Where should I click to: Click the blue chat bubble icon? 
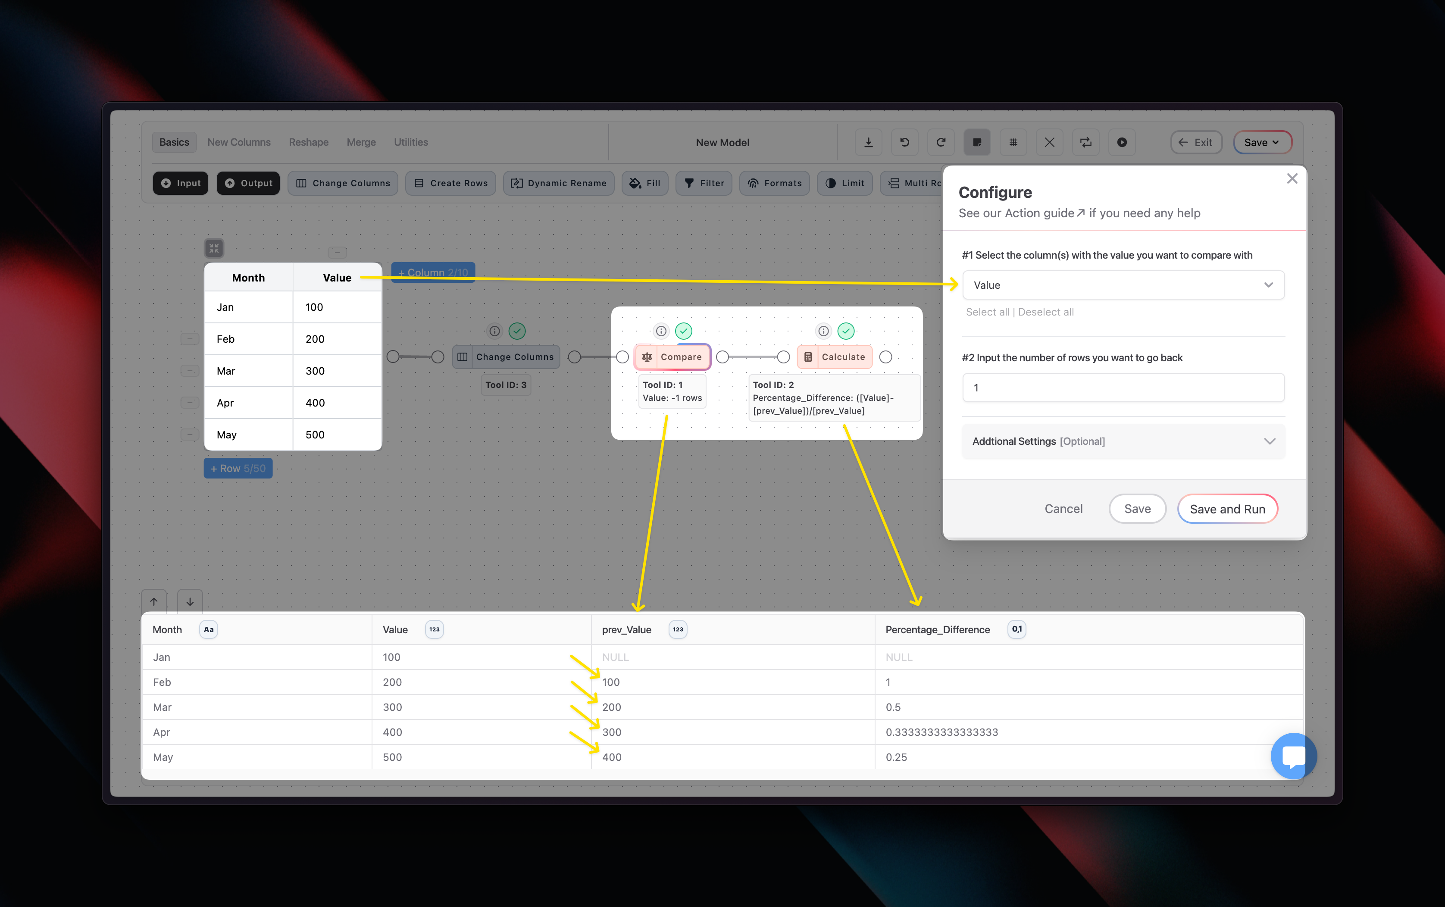(x=1293, y=756)
